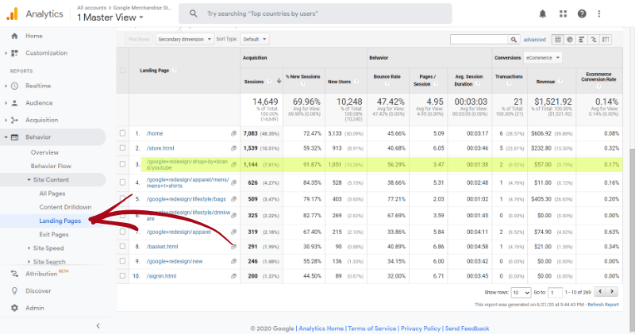Open /store.html external link icon
Viewport: 635px width, 334px height.
point(233,148)
